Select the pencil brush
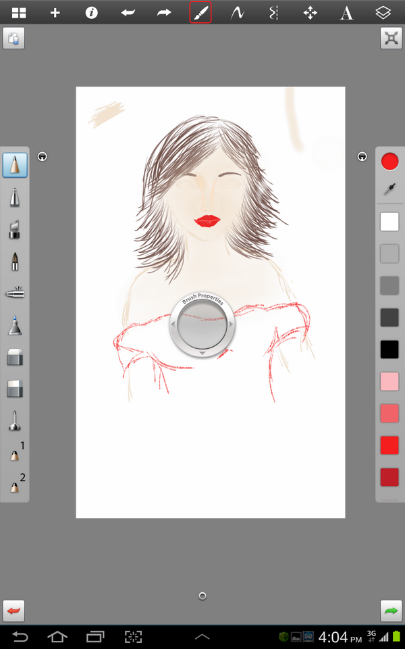Image resolution: width=405 pixels, height=649 pixels. 15,165
